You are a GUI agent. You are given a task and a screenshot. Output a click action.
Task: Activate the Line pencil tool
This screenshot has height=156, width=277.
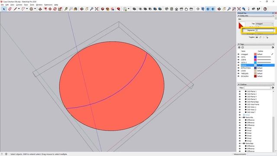coord(15,9)
